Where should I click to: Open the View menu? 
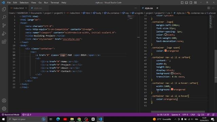coord(34,3)
